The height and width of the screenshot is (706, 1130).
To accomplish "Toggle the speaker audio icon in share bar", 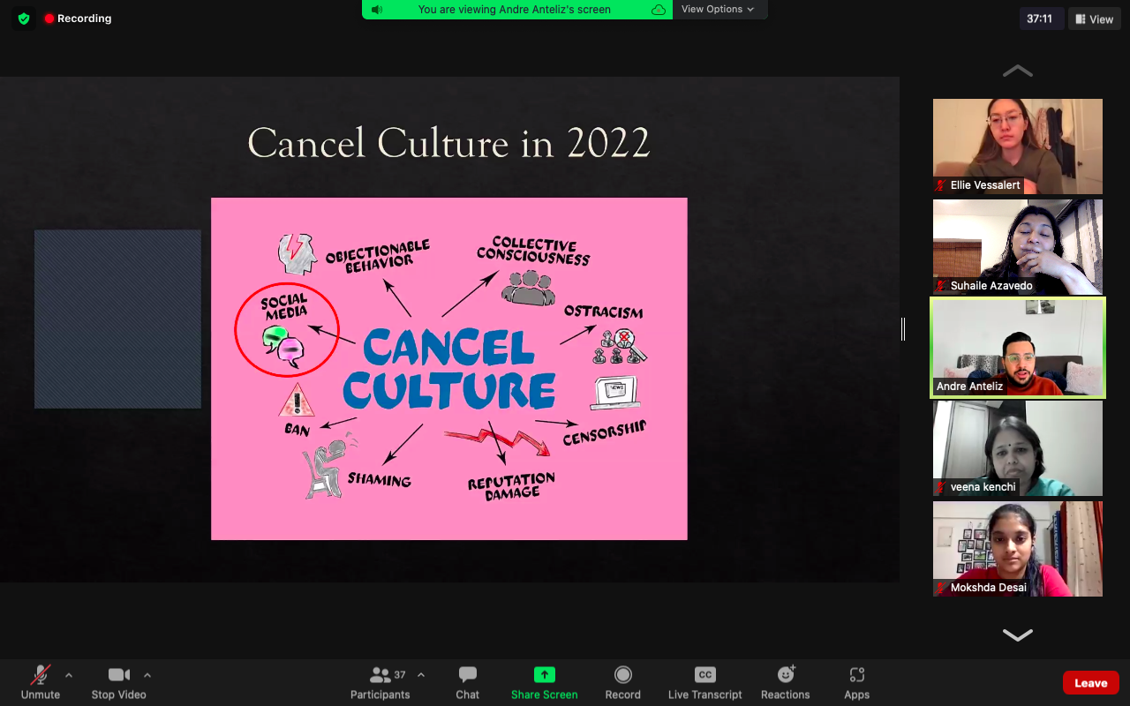I will point(377,10).
